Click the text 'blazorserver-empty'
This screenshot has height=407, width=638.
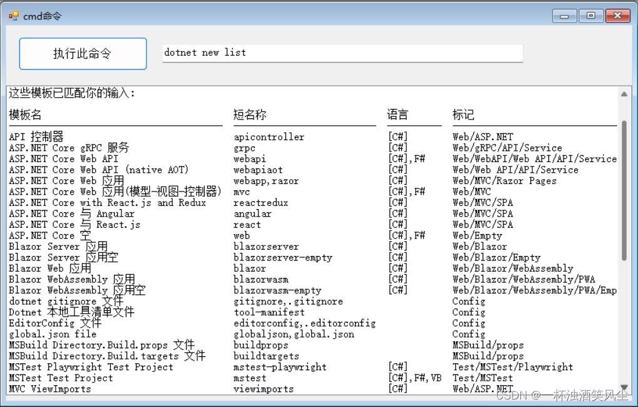[x=283, y=258]
